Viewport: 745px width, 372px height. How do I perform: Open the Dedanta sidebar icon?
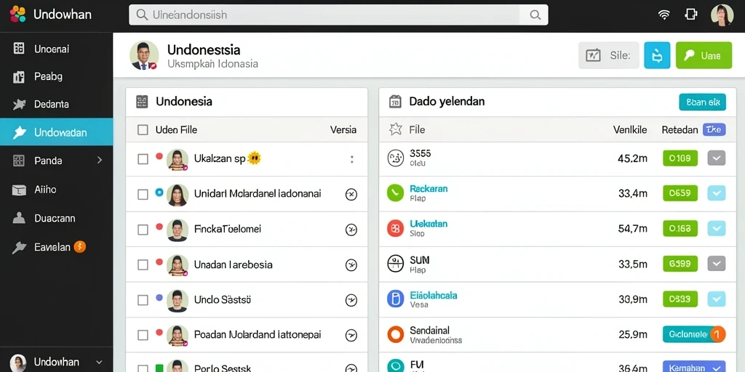click(19, 105)
